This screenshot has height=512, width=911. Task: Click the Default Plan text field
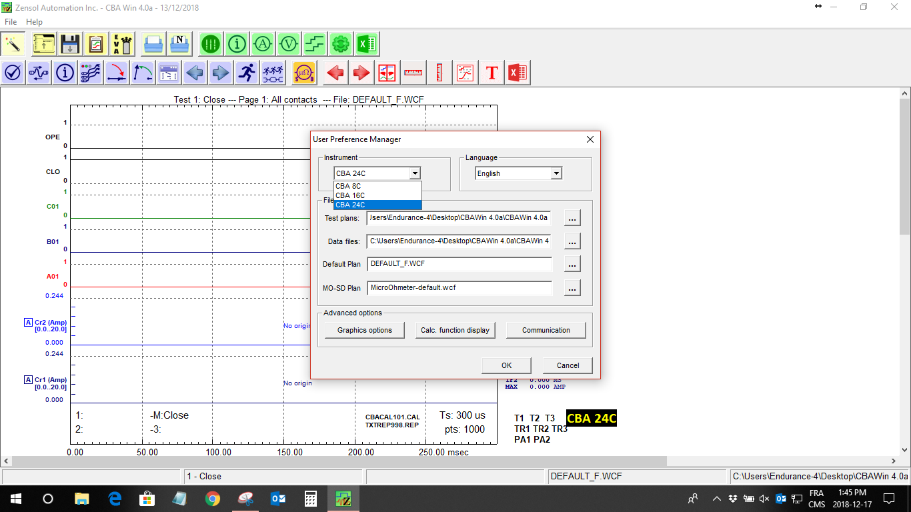tap(460, 264)
